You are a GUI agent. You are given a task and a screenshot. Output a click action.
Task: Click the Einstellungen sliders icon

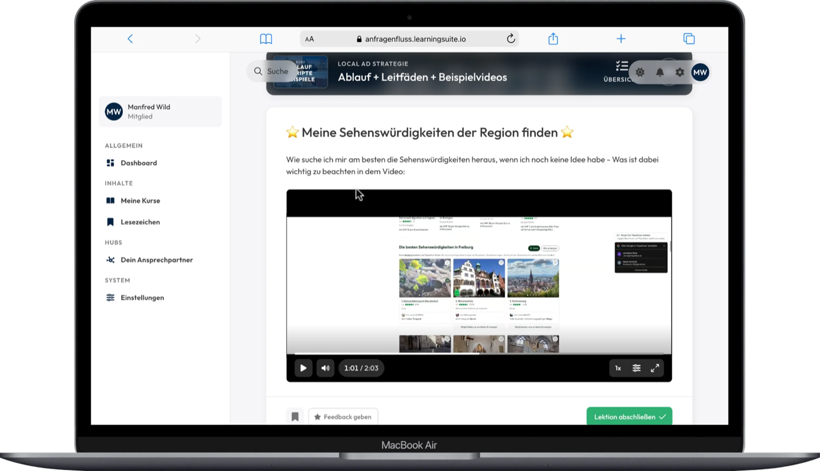point(110,298)
